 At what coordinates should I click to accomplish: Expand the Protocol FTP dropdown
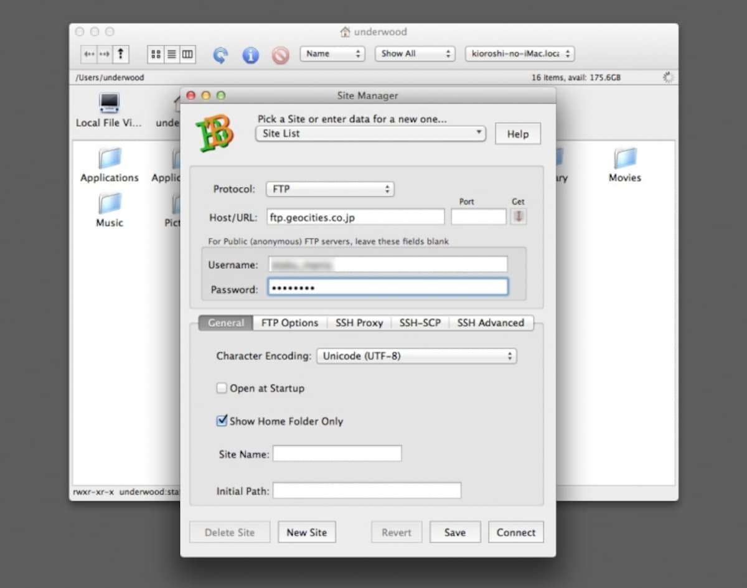330,189
